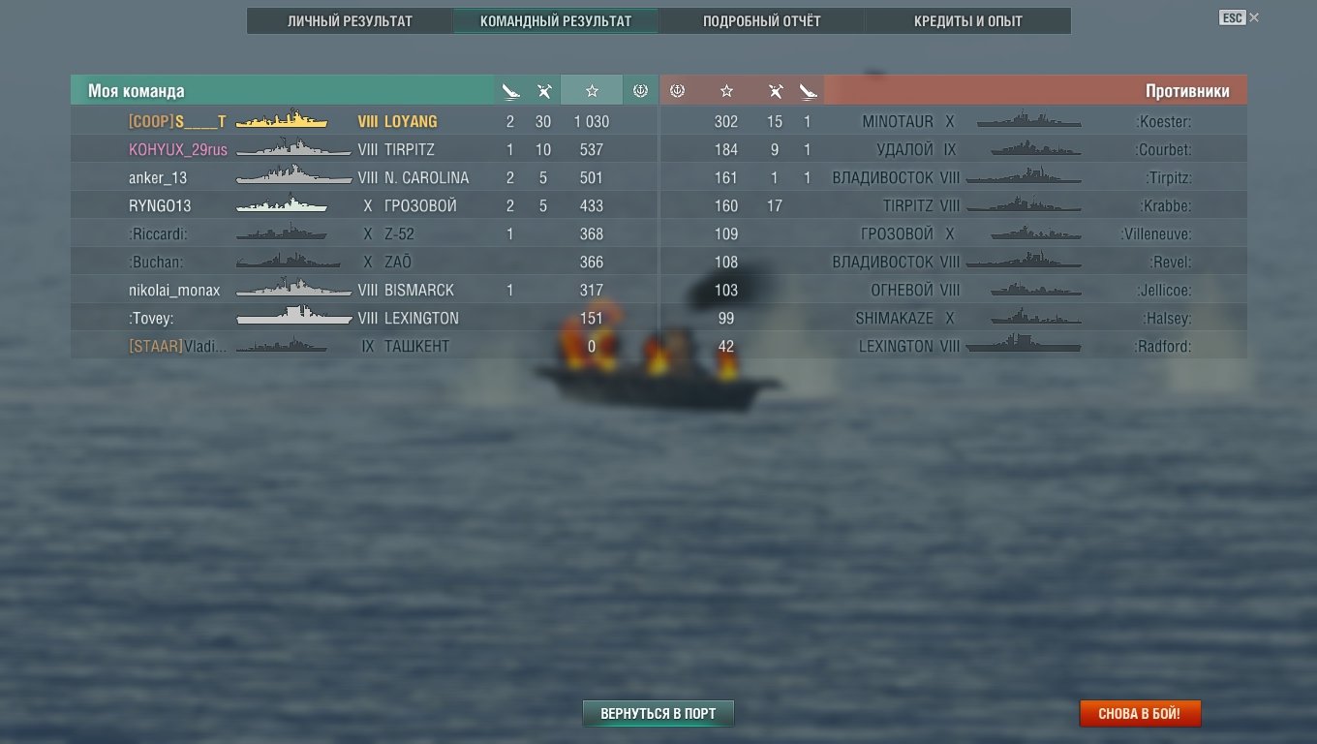Screen dimensions: 1317x744
Task: Select player anker_13 in team list
Action: coord(364,177)
